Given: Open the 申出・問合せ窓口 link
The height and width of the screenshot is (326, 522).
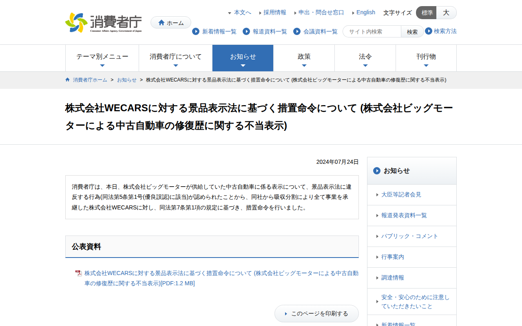Looking at the screenshot, I should tap(321, 13).
